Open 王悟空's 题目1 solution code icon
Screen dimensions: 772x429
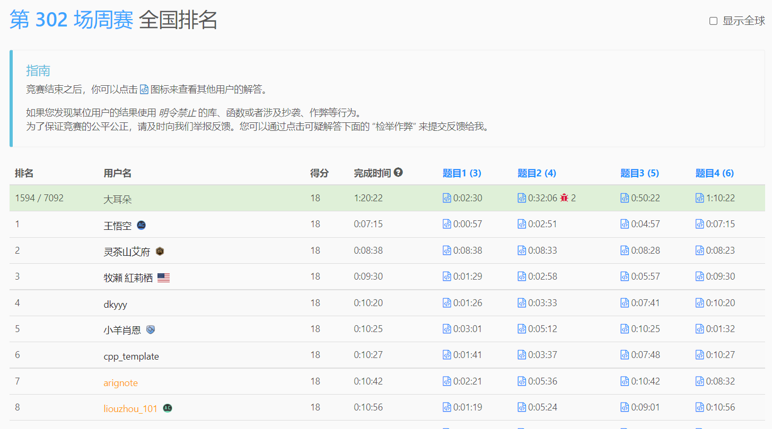446,224
